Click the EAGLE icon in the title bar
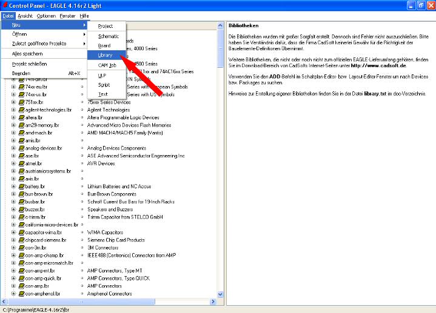The height and width of the screenshot is (313, 436). pos(5,5)
